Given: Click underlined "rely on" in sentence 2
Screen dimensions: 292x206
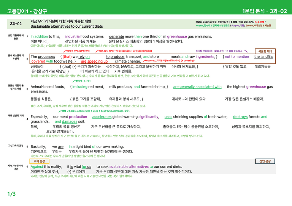Looking at the screenshot, I should pos(84,57).
